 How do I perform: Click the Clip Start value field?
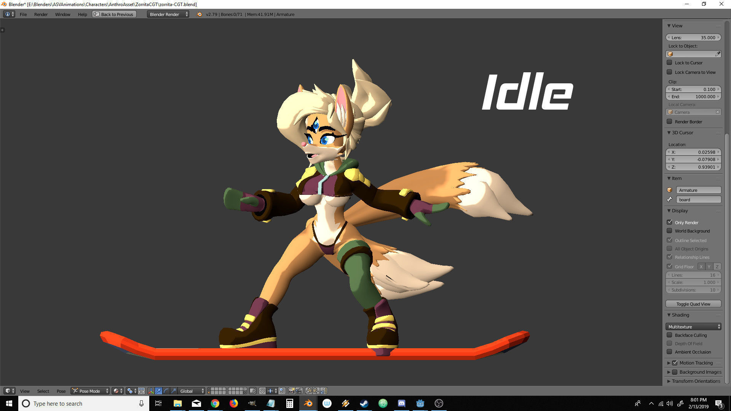693,89
